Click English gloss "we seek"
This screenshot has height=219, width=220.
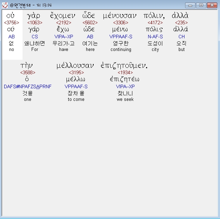pos(125,99)
